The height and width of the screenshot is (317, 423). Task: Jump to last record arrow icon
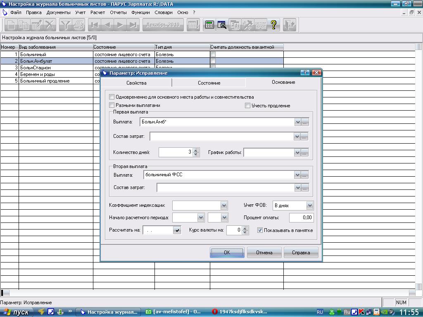coord(133,25)
